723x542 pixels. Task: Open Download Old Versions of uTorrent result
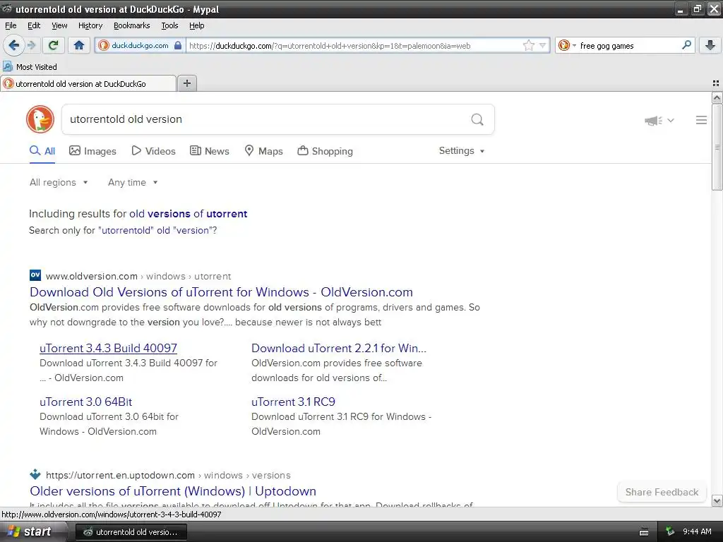tap(221, 292)
